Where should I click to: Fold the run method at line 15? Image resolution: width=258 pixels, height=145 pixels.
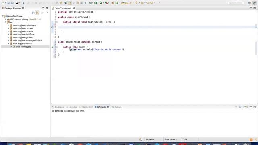pyautogui.click(x=57, y=47)
